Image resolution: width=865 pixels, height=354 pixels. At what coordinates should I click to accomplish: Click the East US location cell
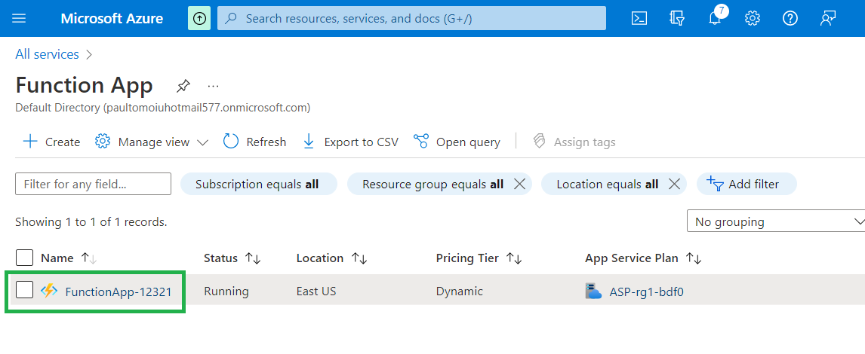pos(316,291)
